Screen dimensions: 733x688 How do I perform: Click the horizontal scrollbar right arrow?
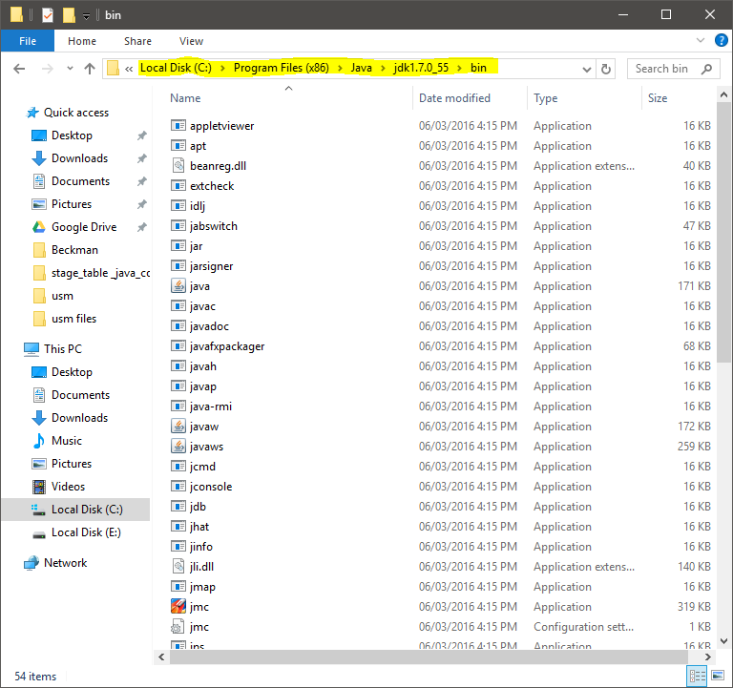pos(708,657)
